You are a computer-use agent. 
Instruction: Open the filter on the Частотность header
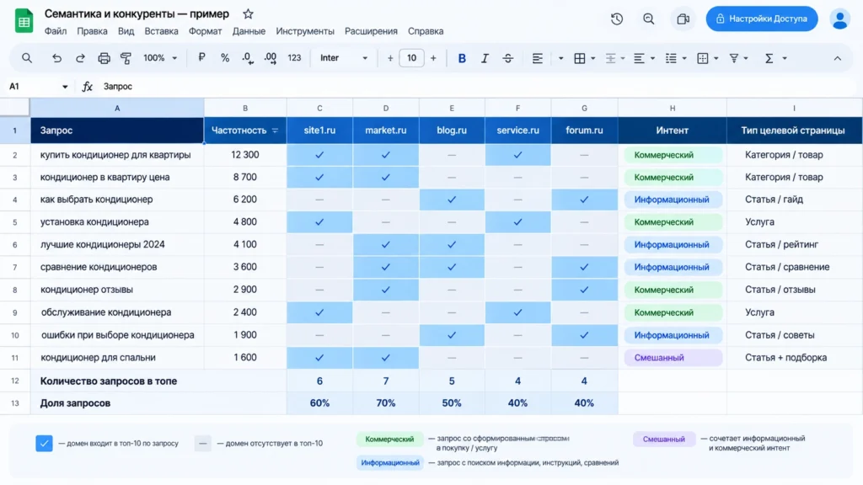click(276, 131)
